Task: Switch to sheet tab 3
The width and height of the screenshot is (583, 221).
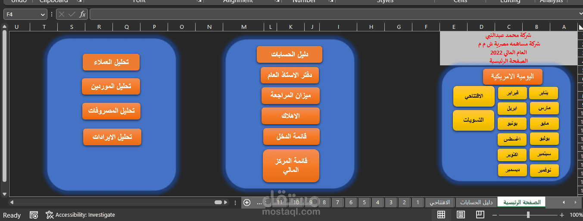Action: pyautogui.click(x=391, y=202)
